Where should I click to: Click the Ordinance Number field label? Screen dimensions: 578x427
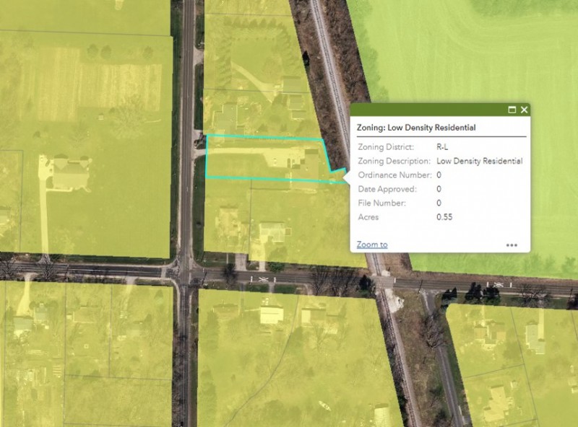394,175
